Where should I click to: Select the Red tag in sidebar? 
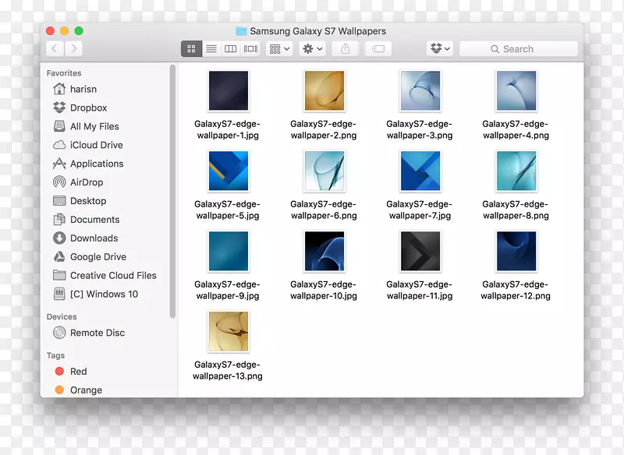[x=78, y=372]
